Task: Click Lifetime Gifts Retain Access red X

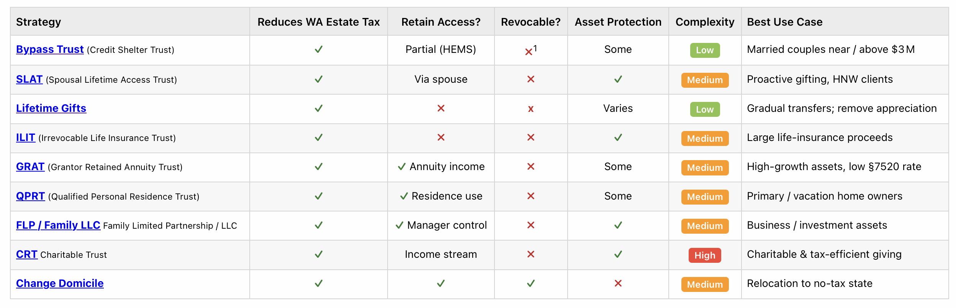Action: [441, 108]
